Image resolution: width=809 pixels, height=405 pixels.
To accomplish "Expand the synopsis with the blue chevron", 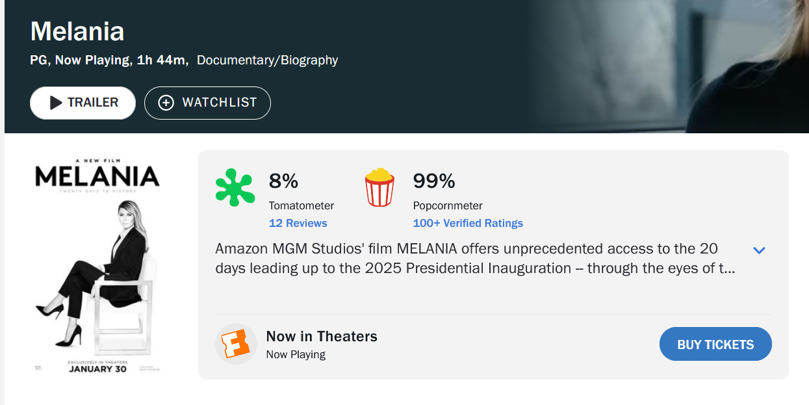I will pos(759,250).
